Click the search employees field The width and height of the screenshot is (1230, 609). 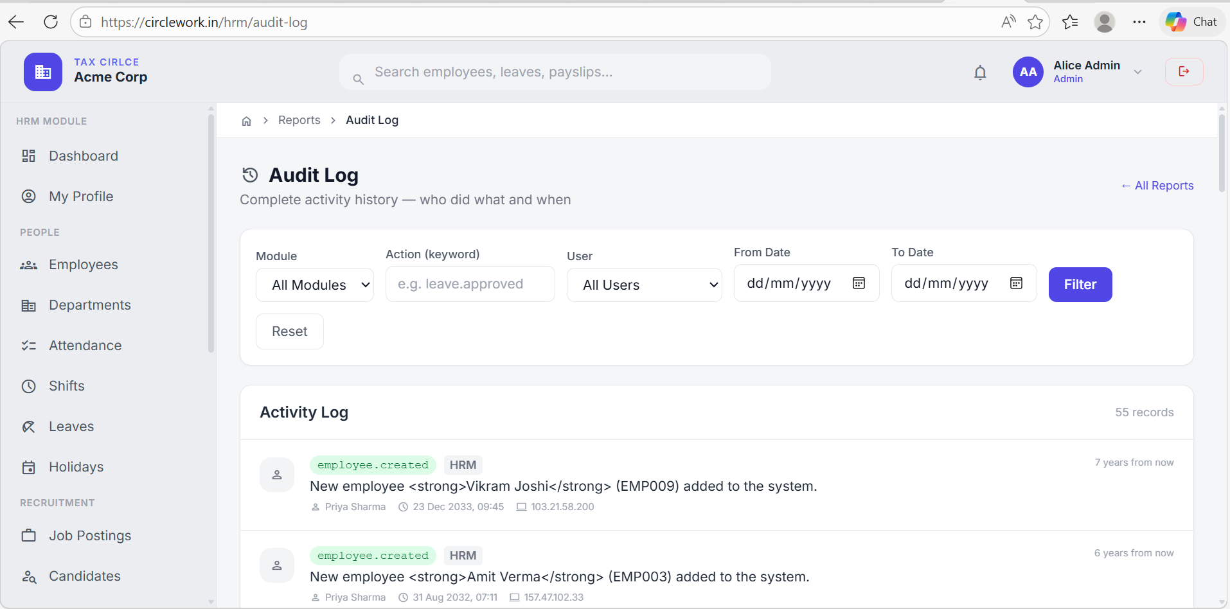click(554, 71)
